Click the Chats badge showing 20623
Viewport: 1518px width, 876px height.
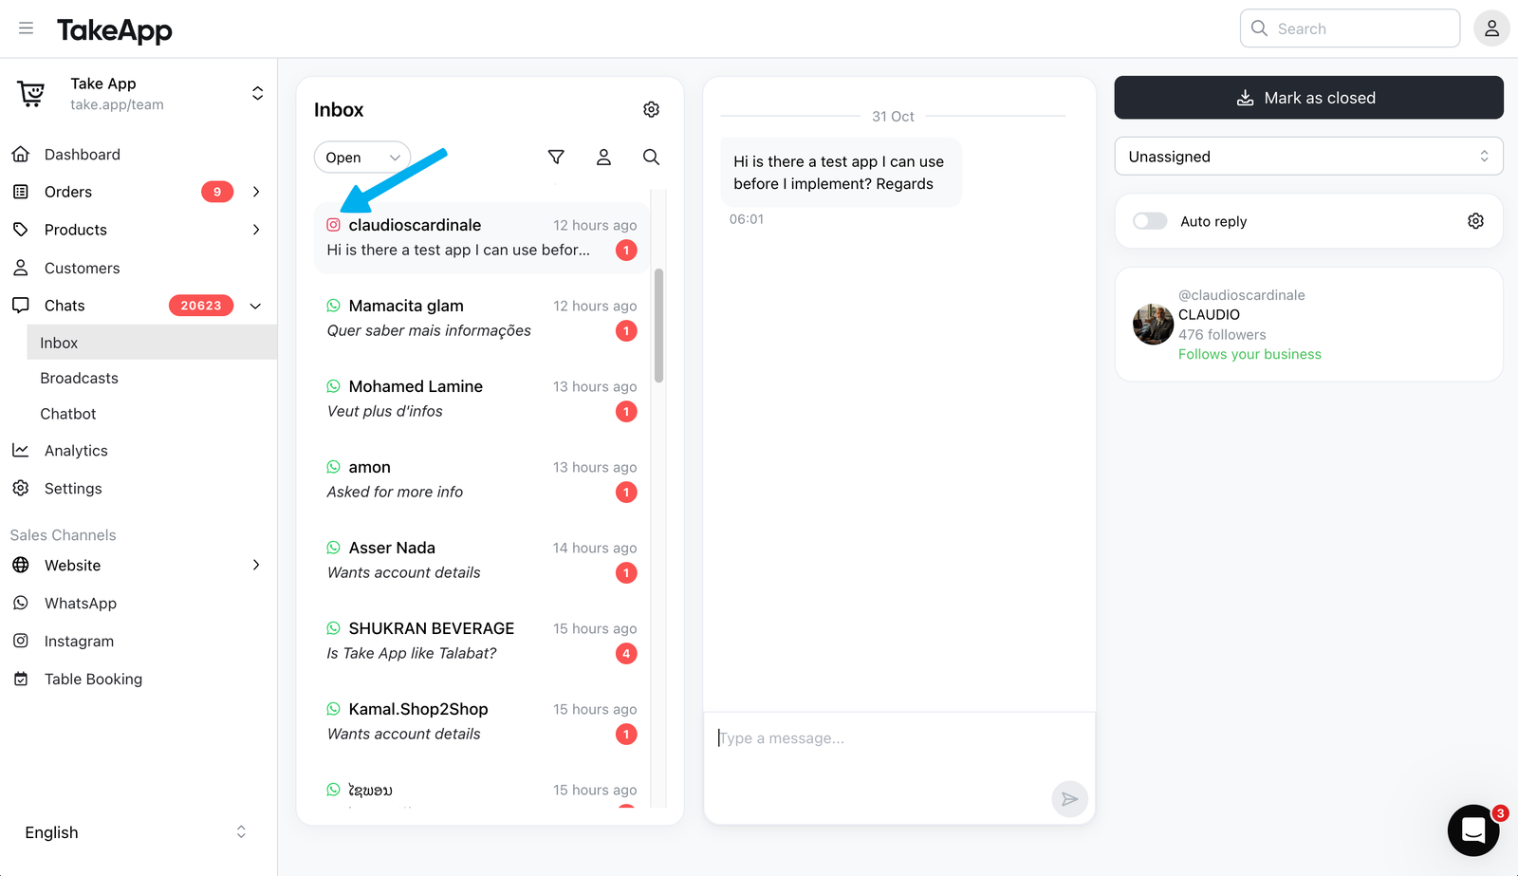pyautogui.click(x=201, y=306)
